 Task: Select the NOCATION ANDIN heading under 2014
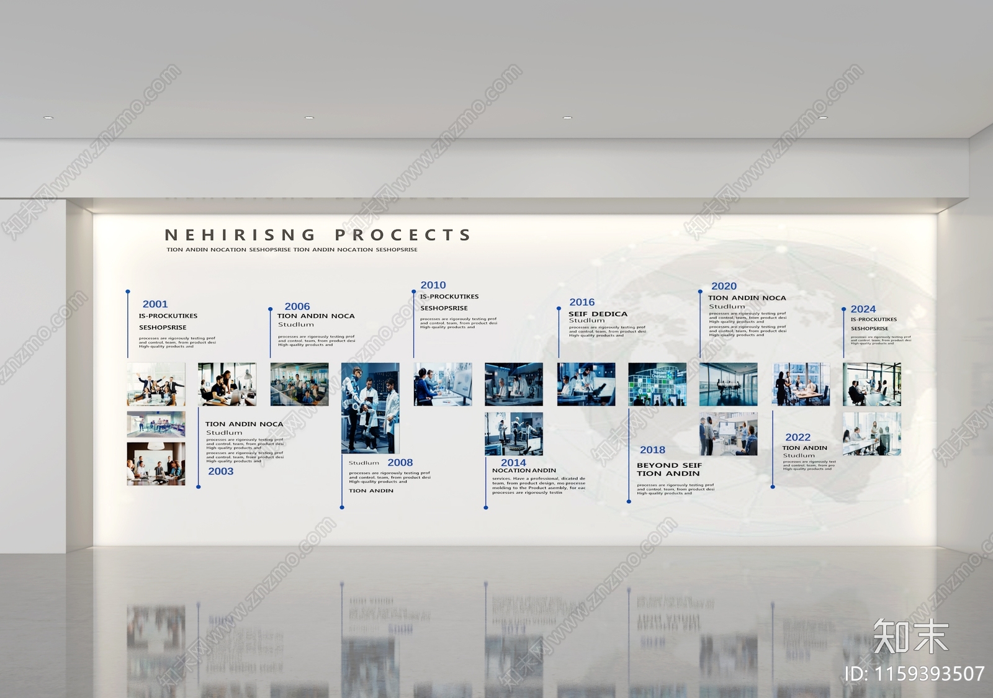(x=524, y=471)
